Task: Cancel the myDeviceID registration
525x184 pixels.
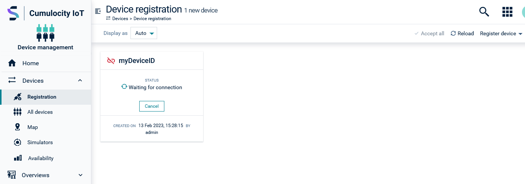Action: tap(151, 106)
